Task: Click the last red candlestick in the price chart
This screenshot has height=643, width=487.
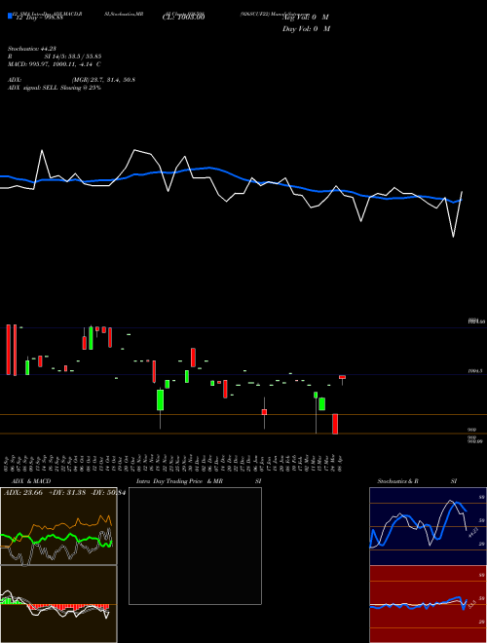Action: [x=342, y=377]
